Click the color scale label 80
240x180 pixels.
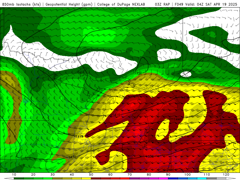pyautogui.click(x=149, y=175)
